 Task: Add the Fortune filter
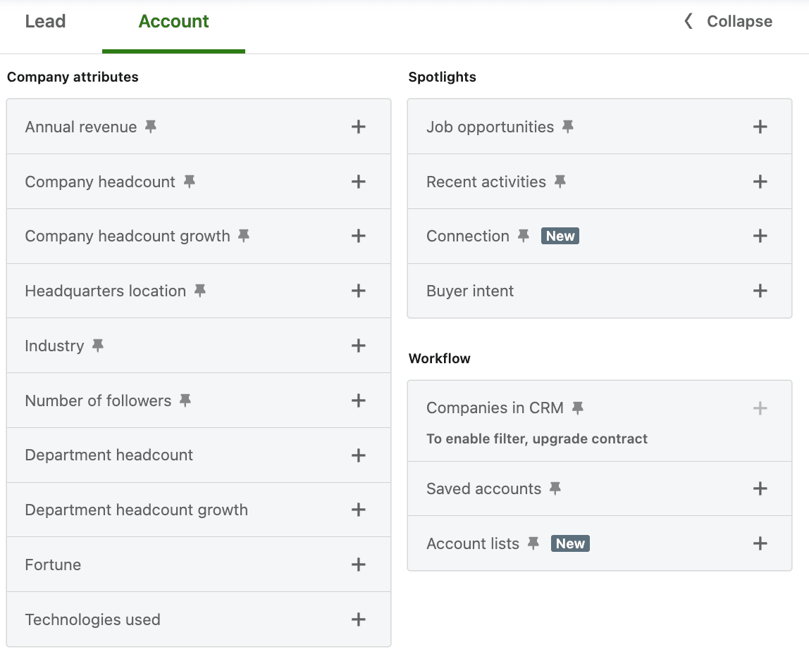pyautogui.click(x=358, y=564)
